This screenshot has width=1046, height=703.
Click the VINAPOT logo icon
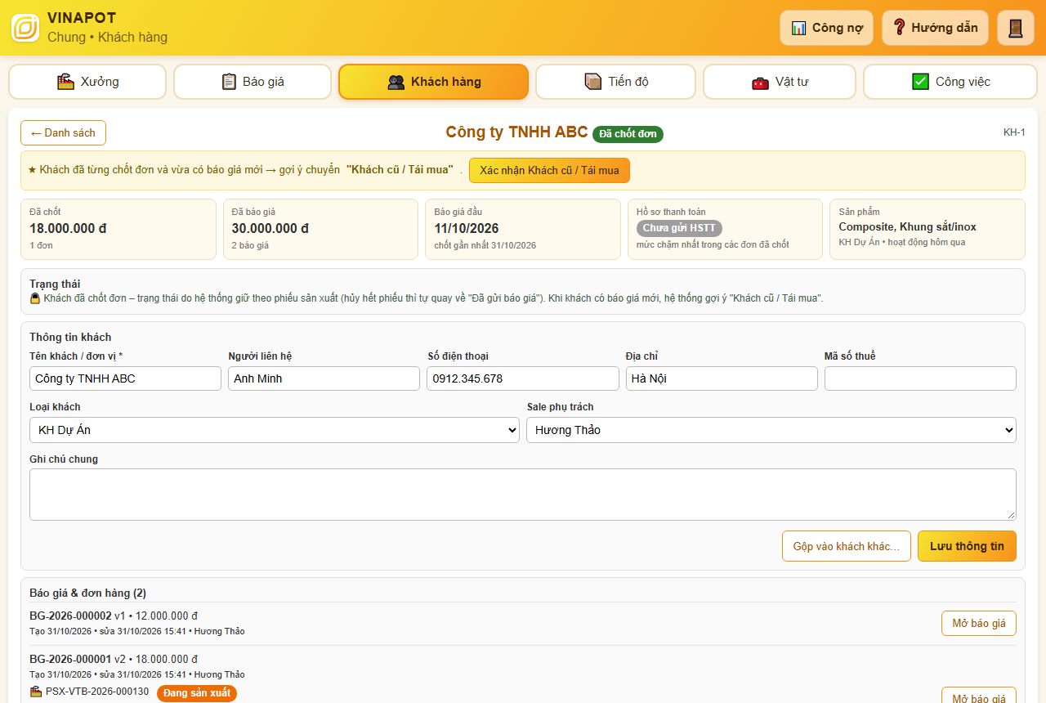tap(25, 28)
